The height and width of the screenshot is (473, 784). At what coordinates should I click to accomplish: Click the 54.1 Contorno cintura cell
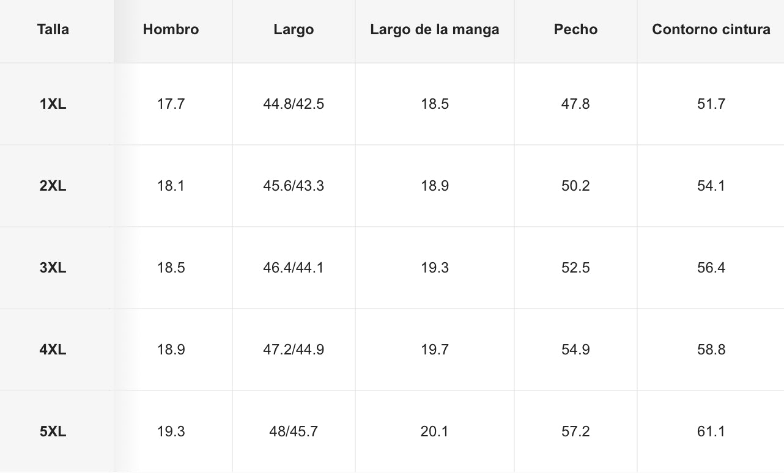pyautogui.click(x=711, y=186)
